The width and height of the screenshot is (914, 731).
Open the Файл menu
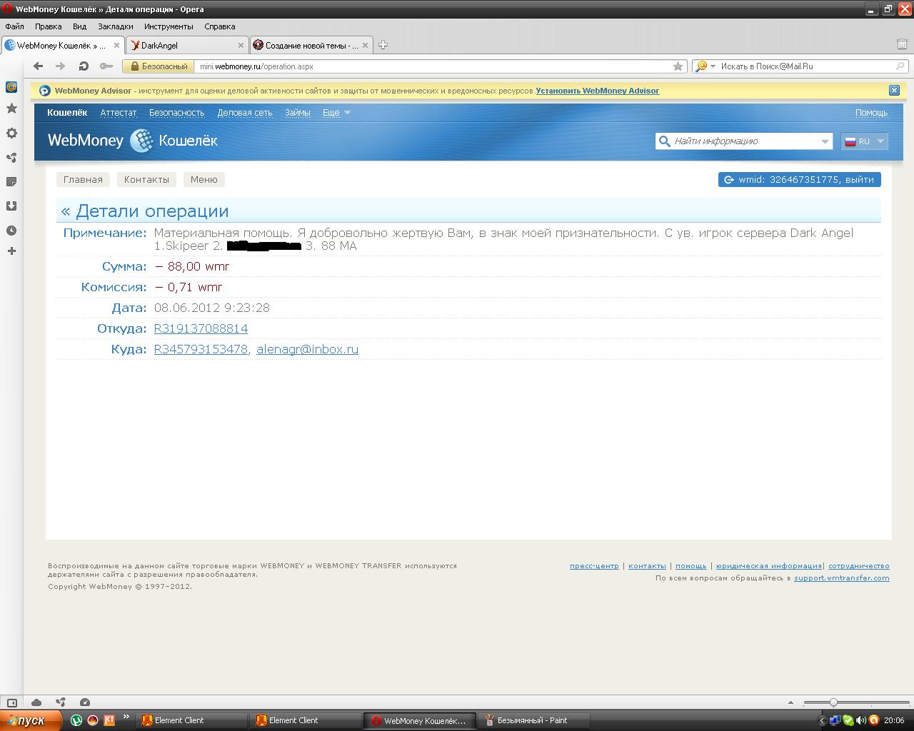tap(14, 26)
